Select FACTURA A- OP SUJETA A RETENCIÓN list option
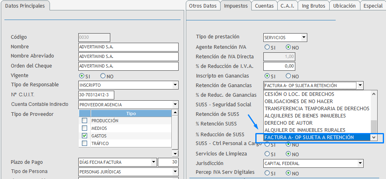The image size is (386, 179). pyautogui.click(x=317, y=137)
